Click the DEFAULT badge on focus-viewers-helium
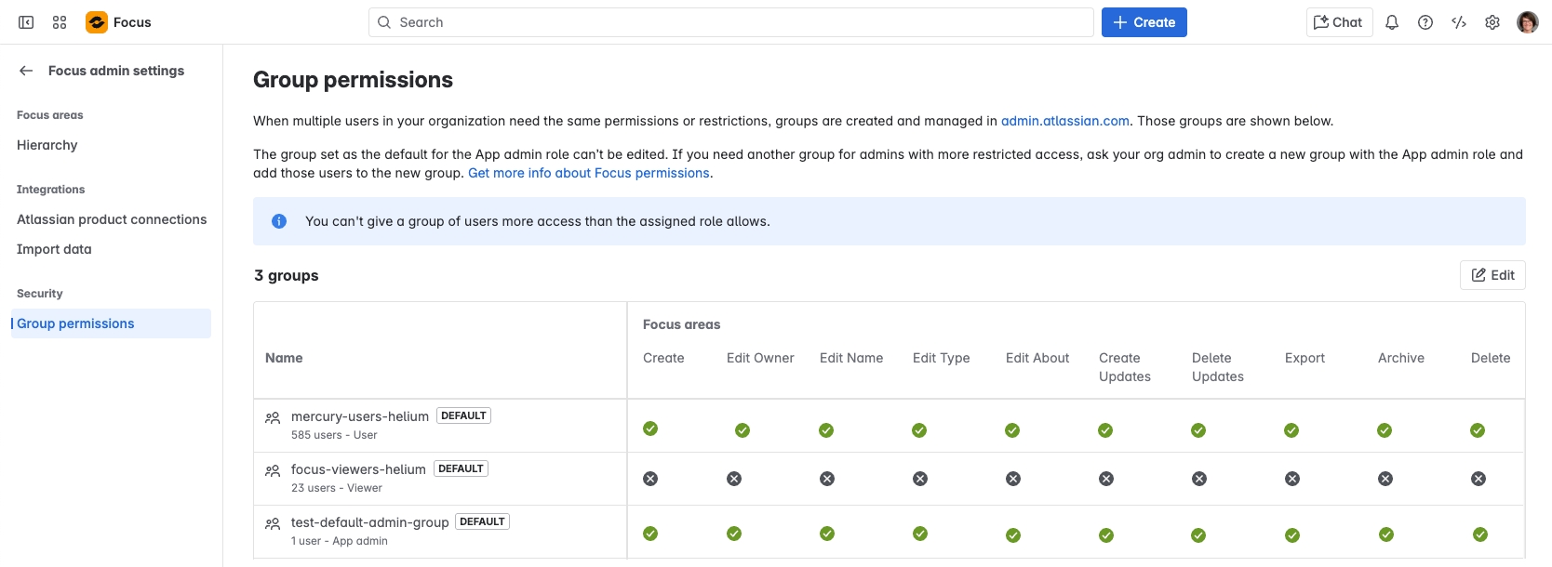The image size is (1552, 567). pos(461,468)
